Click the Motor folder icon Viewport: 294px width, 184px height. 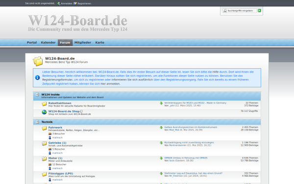(44, 159)
